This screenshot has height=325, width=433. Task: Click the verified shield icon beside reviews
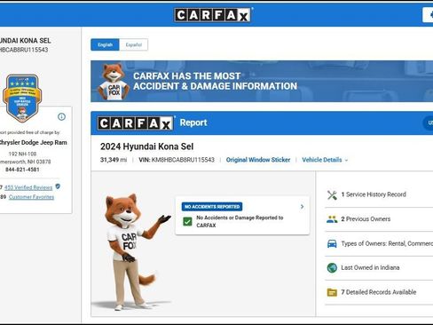point(58,186)
